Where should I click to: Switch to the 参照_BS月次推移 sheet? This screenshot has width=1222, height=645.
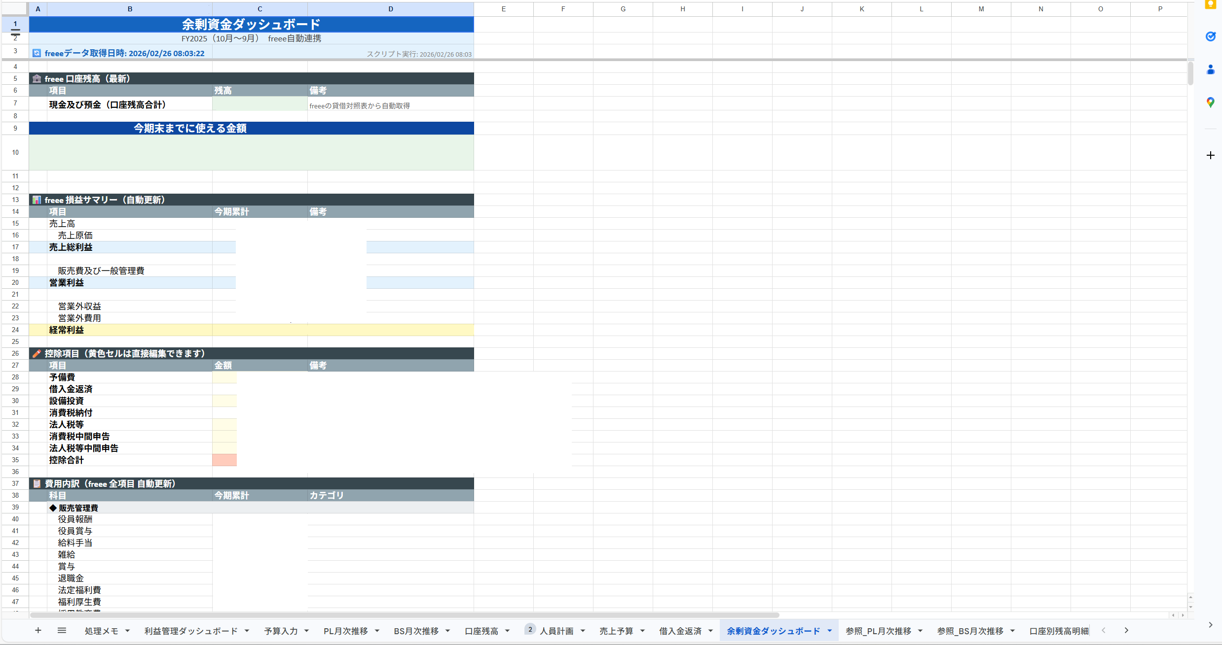970,631
